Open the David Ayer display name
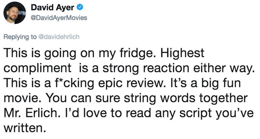This screenshot has width=260, height=139. tap(52, 8)
